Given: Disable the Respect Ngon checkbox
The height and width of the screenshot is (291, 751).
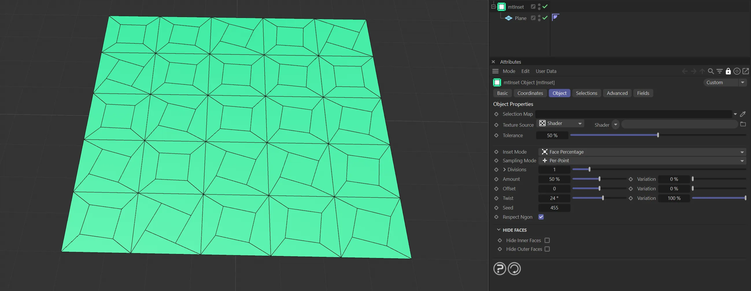Looking at the screenshot, I should click(541, 217).
